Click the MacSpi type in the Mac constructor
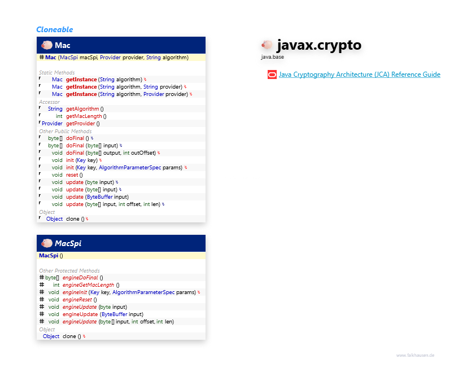This screenshot has height=381, width=467. (69, 58)
